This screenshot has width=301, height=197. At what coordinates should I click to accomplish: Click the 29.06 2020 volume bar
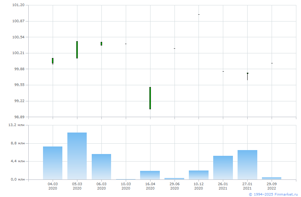(x=174, y=179)
